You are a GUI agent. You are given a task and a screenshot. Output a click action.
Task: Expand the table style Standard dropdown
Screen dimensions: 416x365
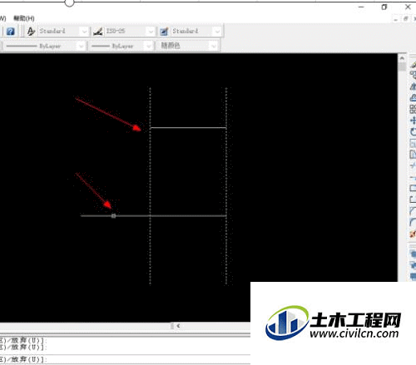(x=217, y=32)
